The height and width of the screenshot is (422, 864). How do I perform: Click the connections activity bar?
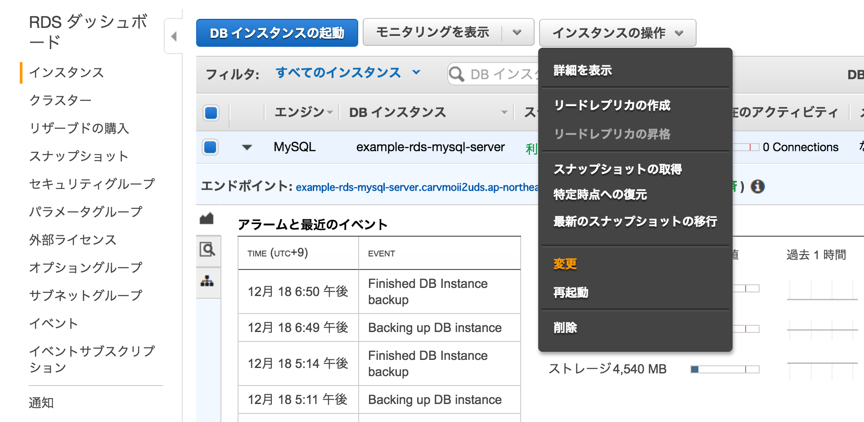tap(746, 147)
